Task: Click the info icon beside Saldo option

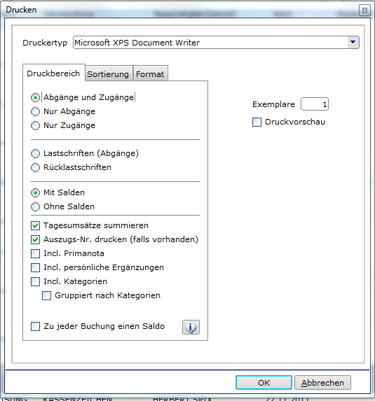Action: click(191, 327)
